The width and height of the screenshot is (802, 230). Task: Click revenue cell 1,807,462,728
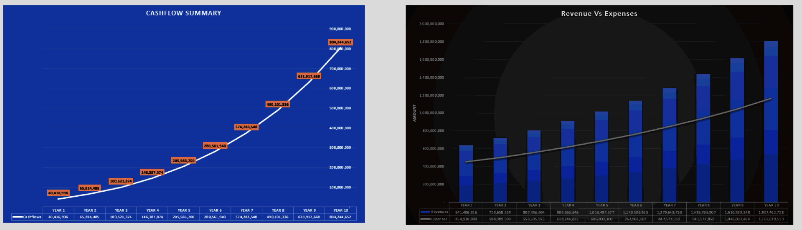pyautogui.click(x=771, y=212)
